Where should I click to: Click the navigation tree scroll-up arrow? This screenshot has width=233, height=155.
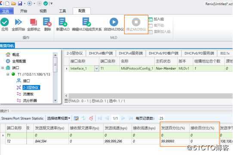click(x=55, y=55)
